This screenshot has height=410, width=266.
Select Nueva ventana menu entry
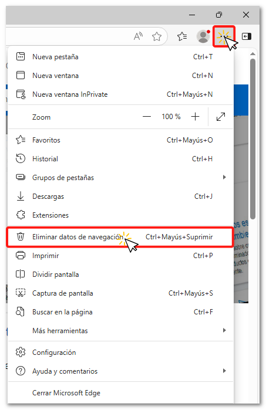coord(120,75)
